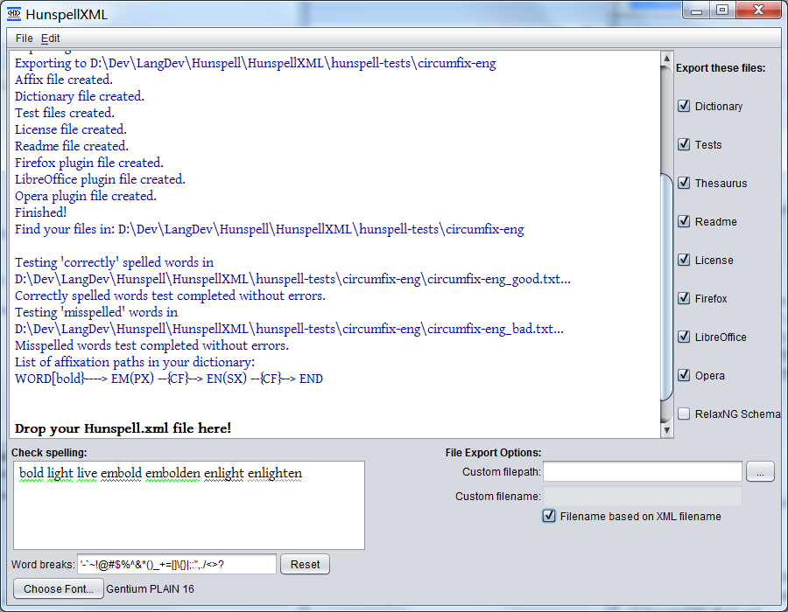Disable the LibreOffice plugin checkbox
This screenshot has width=788, height=612.
[x=684, y=337]
